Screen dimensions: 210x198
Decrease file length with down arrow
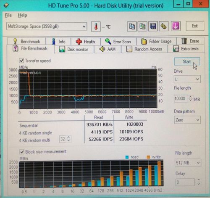190,100
